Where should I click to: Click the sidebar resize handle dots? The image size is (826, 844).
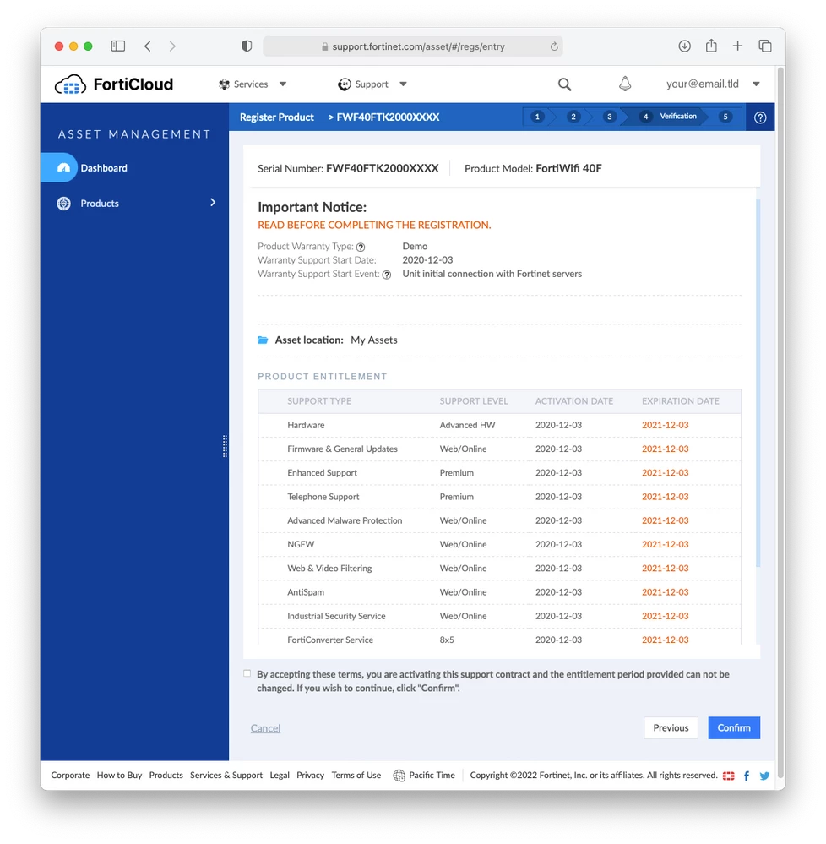(225, 446)
